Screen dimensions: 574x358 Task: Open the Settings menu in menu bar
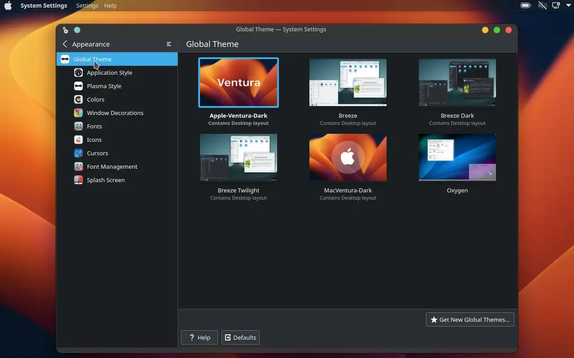pos(87,5)
